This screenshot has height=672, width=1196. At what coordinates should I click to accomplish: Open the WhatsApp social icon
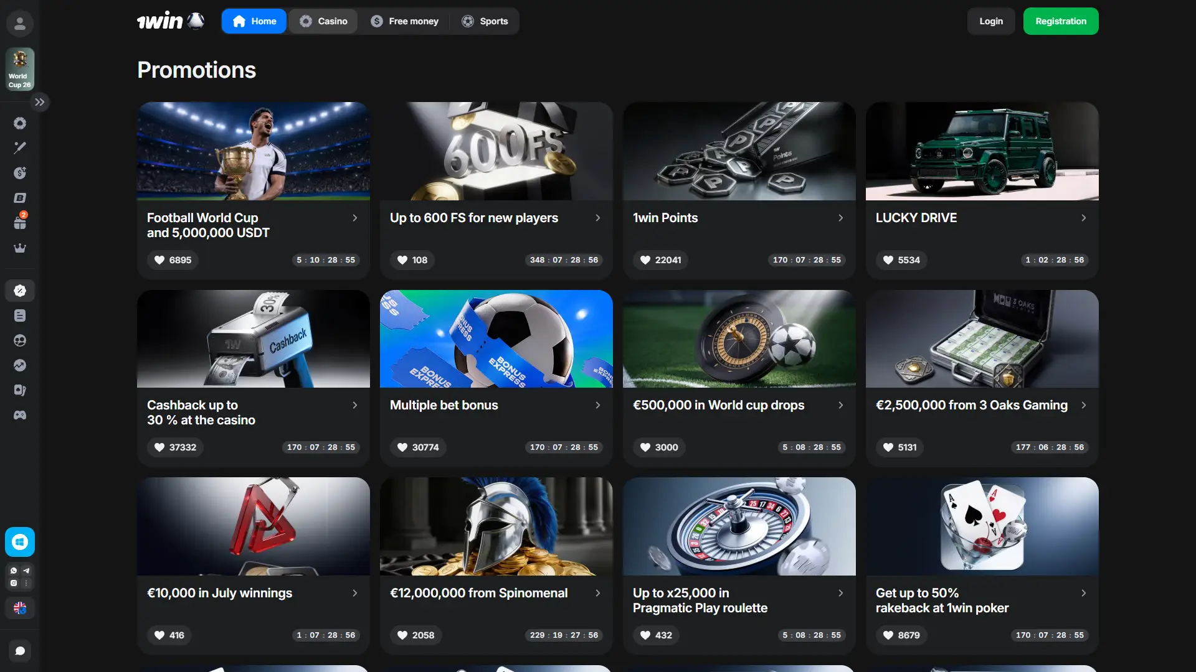click(x=14, y=571)
